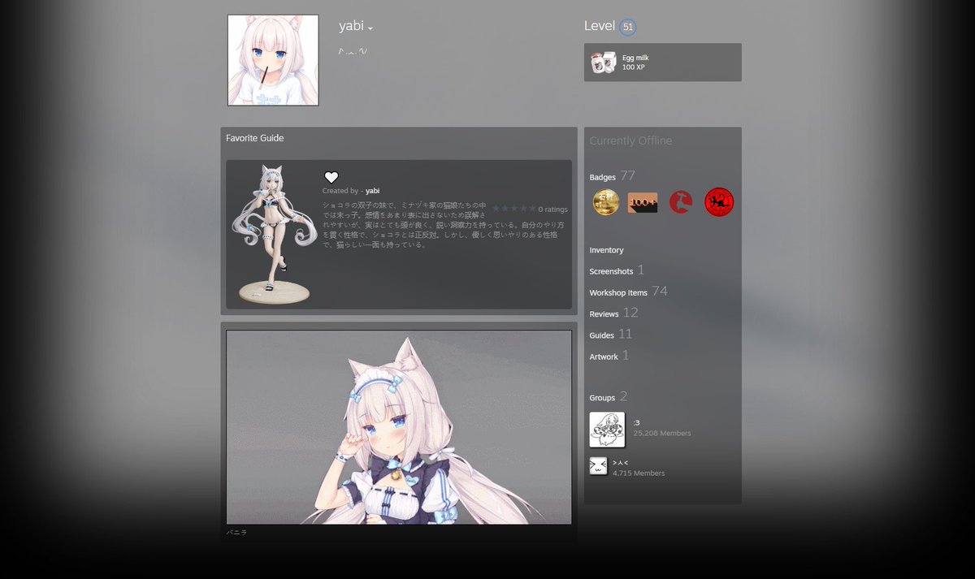
Task: Open the >人< group name link
Action: 621,462
